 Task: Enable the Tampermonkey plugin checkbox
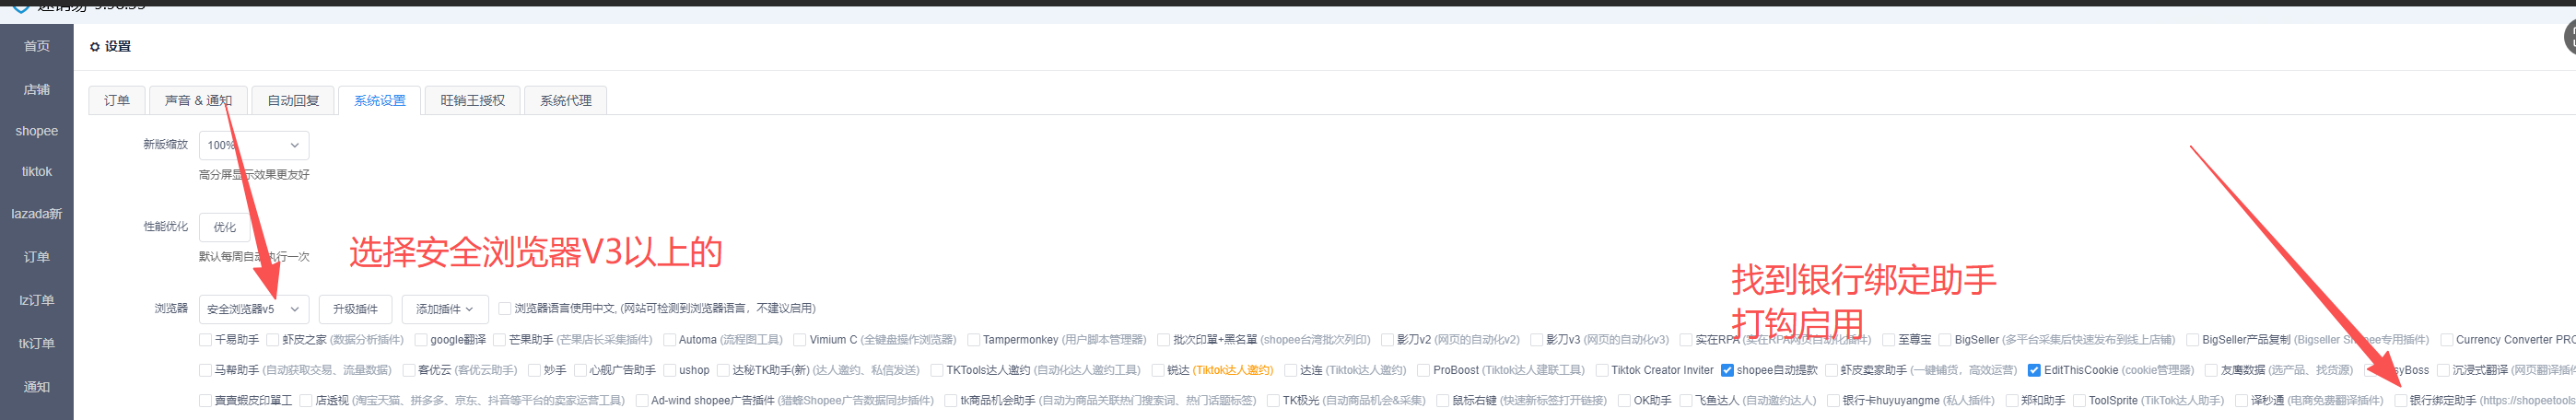coord(973,340)
